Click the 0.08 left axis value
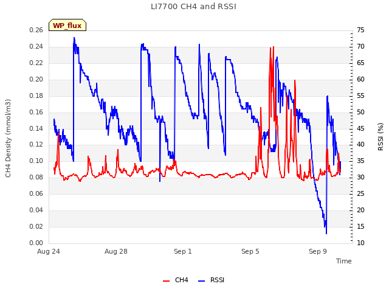 [36, 177]
